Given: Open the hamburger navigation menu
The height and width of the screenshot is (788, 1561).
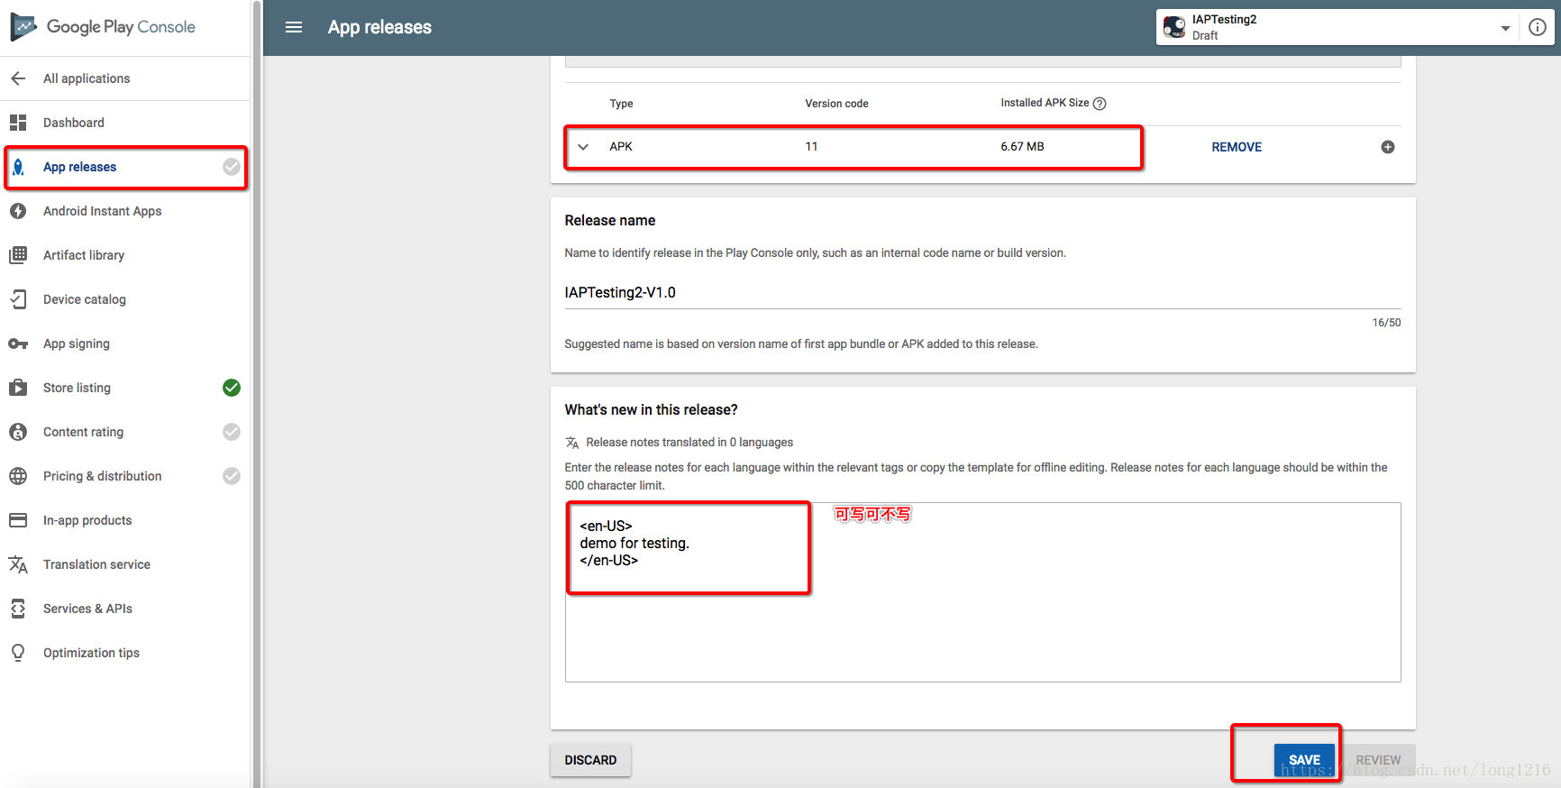Looking at the screenshot, I should pos(294,27).
